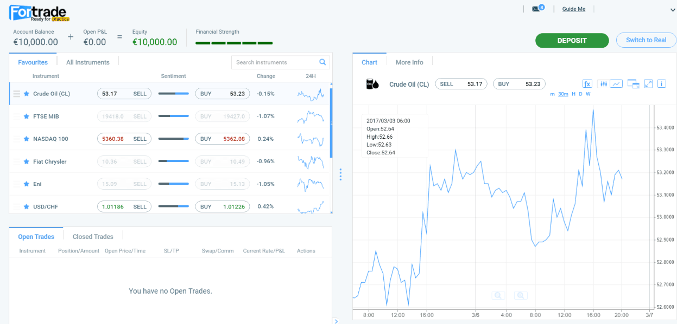This screenshot has height=324, width=677.
Task: Select the m chart timeframe
Action: [552, 94]
